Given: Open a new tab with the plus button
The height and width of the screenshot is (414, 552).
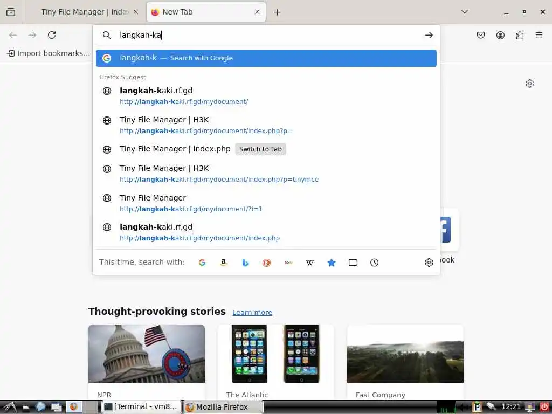Looking at the screenshot, I should point(278,12).
